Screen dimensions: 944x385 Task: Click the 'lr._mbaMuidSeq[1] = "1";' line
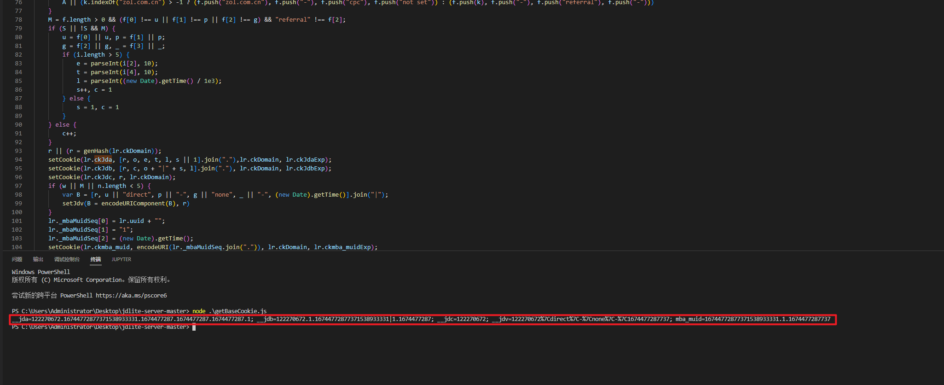coord(91,230)
